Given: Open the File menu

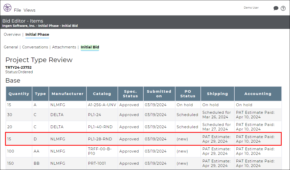Looking at the screenshot, I should pyautogui.click(x=17, y=10).
